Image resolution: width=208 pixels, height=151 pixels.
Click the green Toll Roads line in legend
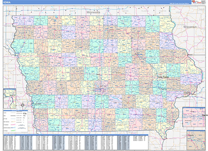[x=13, y=131]
